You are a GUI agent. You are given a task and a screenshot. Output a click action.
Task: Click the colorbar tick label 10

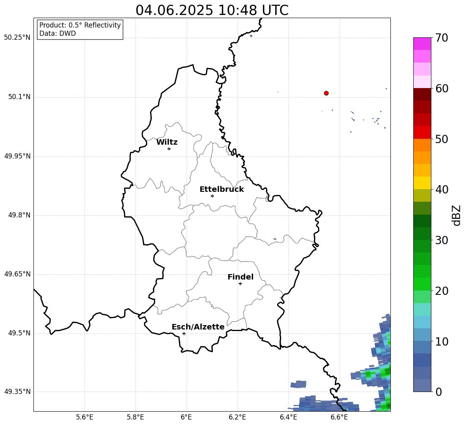click(442, 341)
